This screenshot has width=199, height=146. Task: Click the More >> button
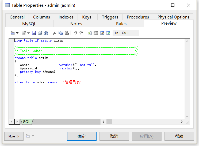[x=14, y=136]
